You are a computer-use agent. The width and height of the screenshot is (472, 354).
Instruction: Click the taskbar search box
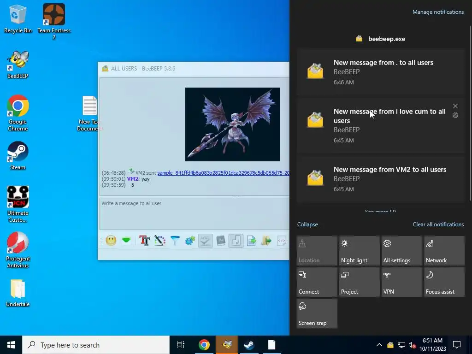96,345
